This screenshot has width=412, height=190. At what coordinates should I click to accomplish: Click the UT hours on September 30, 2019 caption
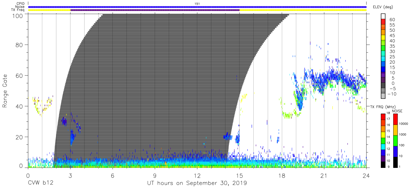coord(197,183)
